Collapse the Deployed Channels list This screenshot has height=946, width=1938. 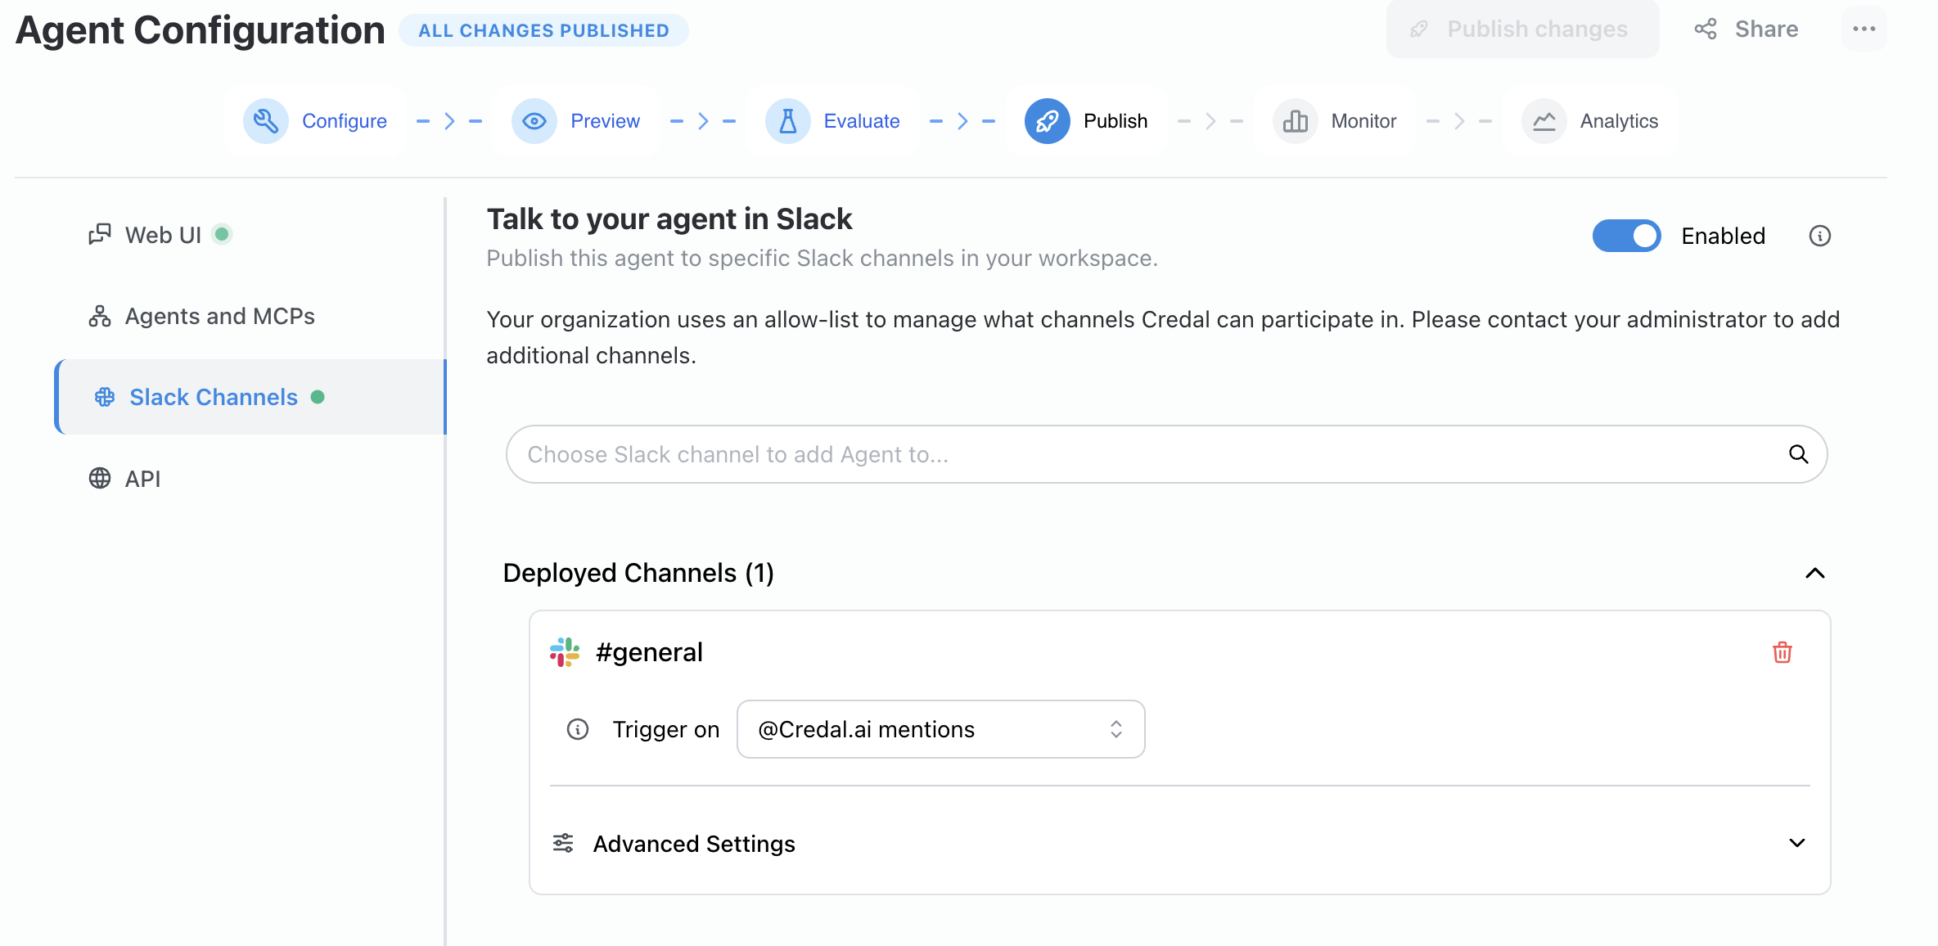1814,573
